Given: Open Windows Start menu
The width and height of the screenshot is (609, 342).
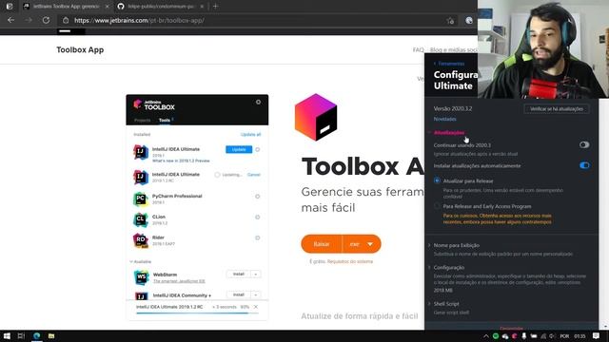Looking at the screenshot, I should click(x=7, y=336).
